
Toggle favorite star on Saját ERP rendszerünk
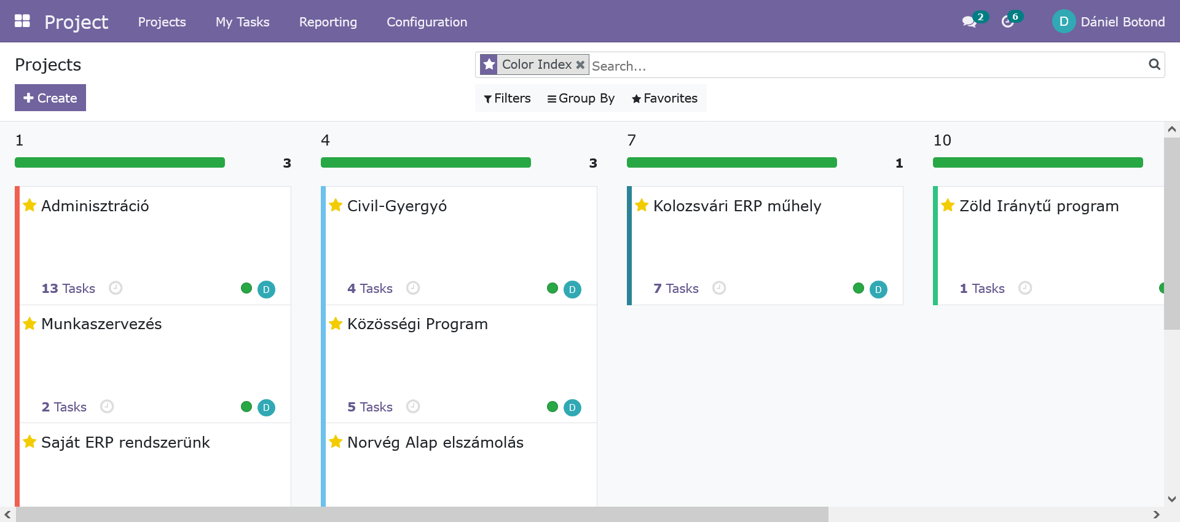click(29, 442)
